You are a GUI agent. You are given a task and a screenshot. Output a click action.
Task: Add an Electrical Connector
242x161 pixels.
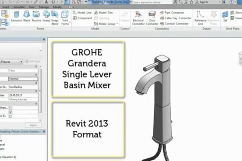pos(138,17)
